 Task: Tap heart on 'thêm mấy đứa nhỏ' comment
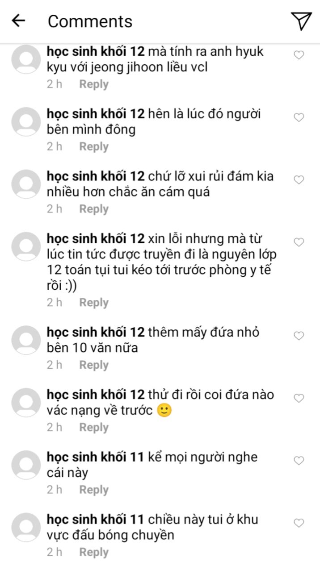tap(299, 336)
